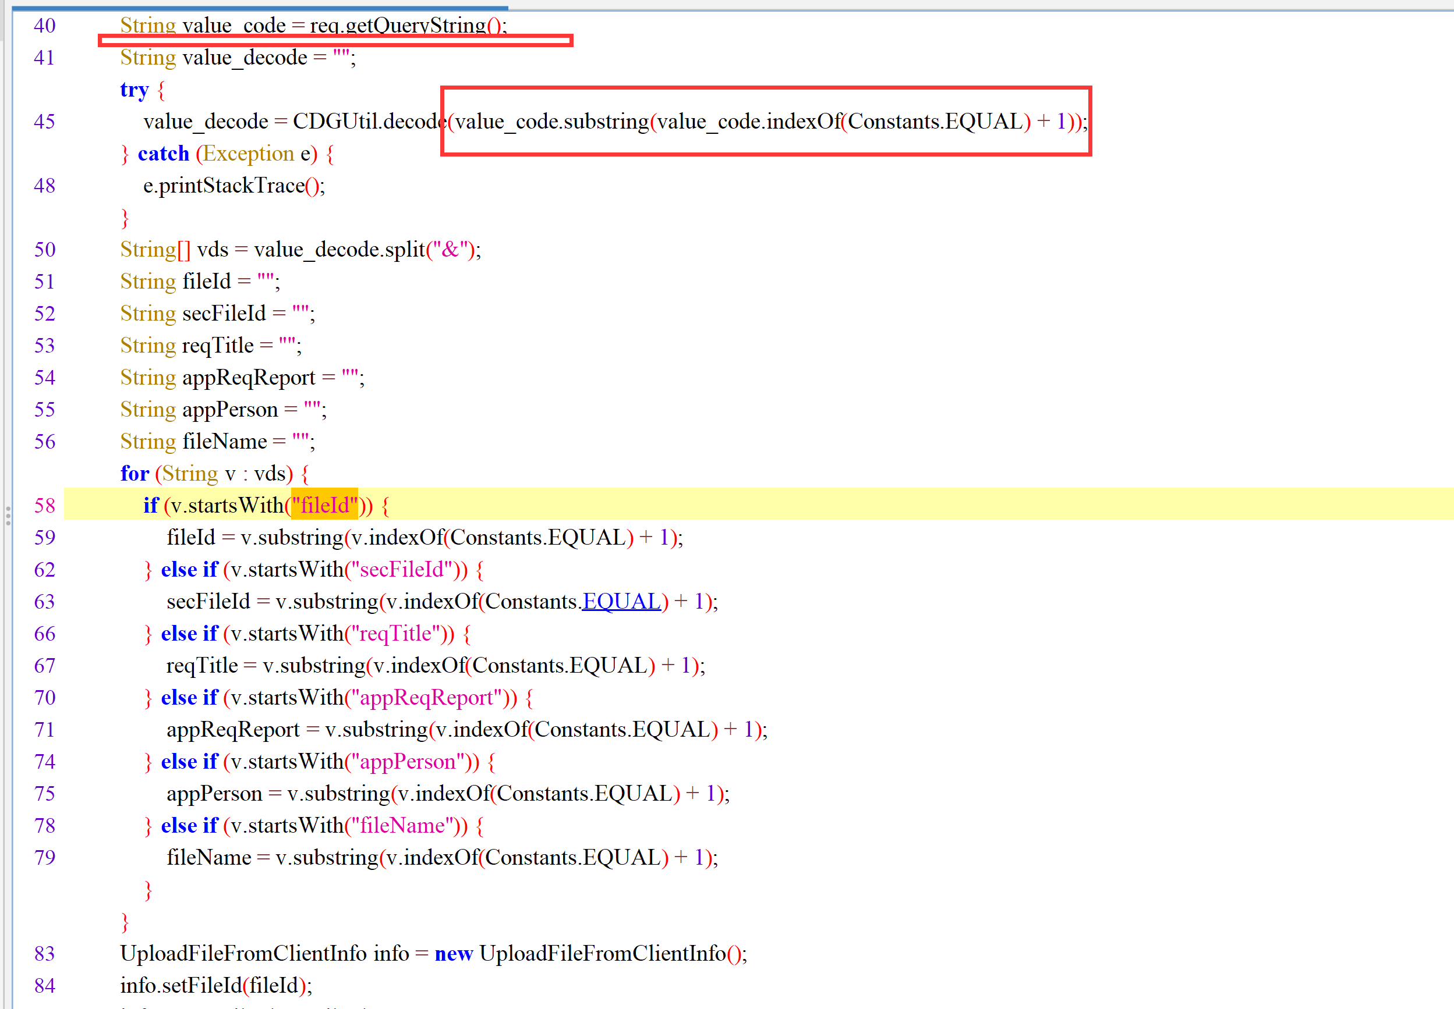1454x1009 pixels.
Task: Click 'fileName = v.substring' assignment on line 79
Action: (273, 858)
